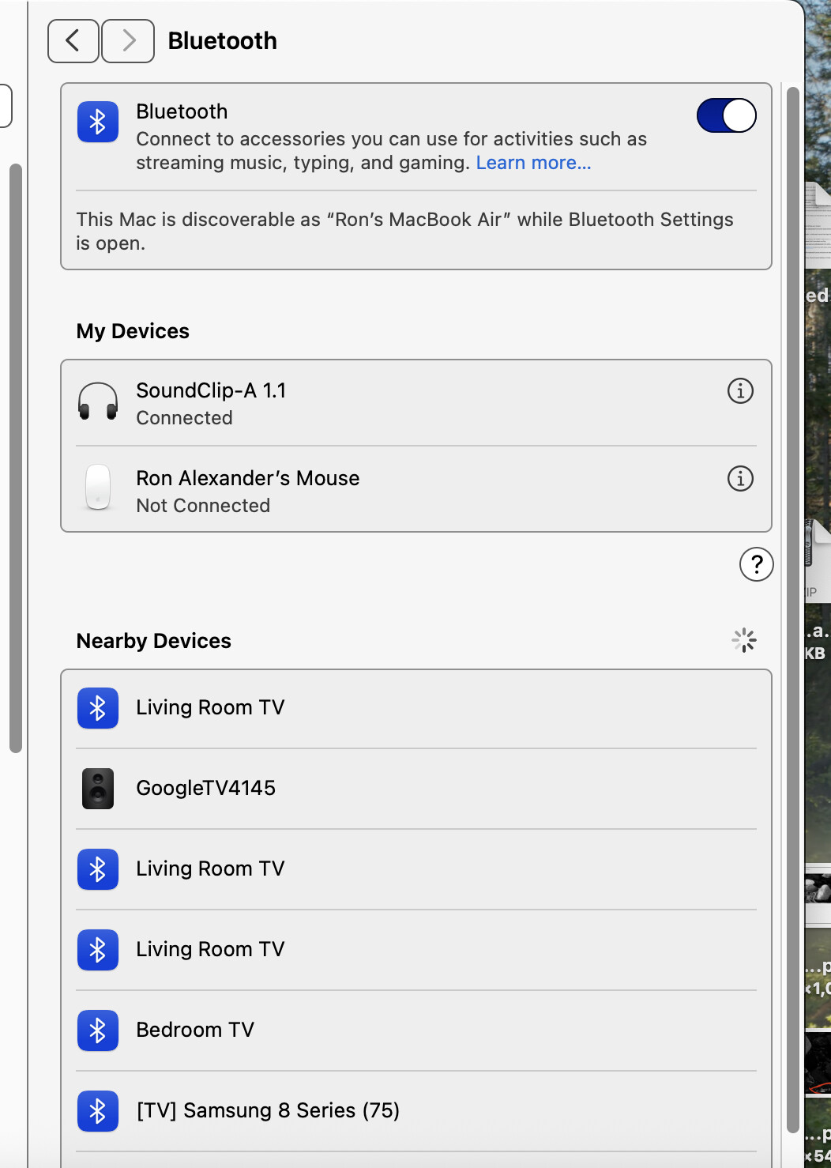Click the Magic Mouse device icon
831x1168 pixels.
(98, 488)
